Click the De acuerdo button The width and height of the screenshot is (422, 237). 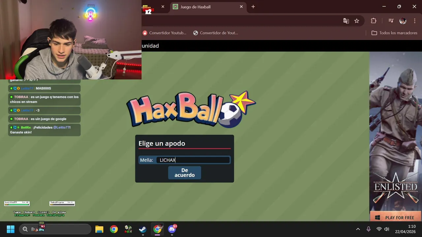pos(185,172)
